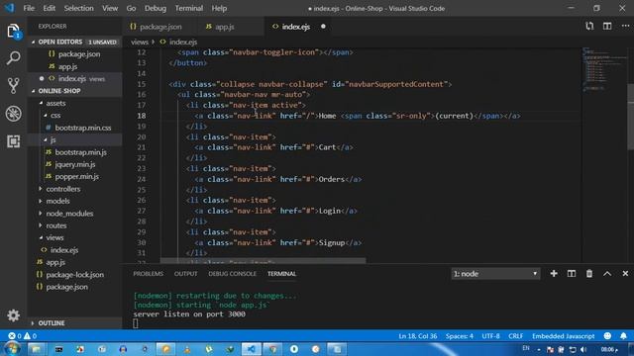This screenshot has height=356, width=634.
Task: Open the Source Control view icon
Action: (13, 86)
